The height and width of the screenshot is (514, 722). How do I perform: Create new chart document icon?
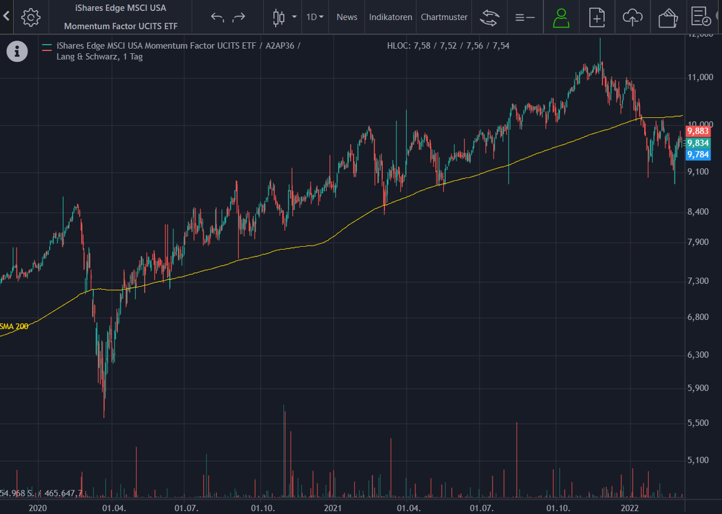click(x=597, y=17)
